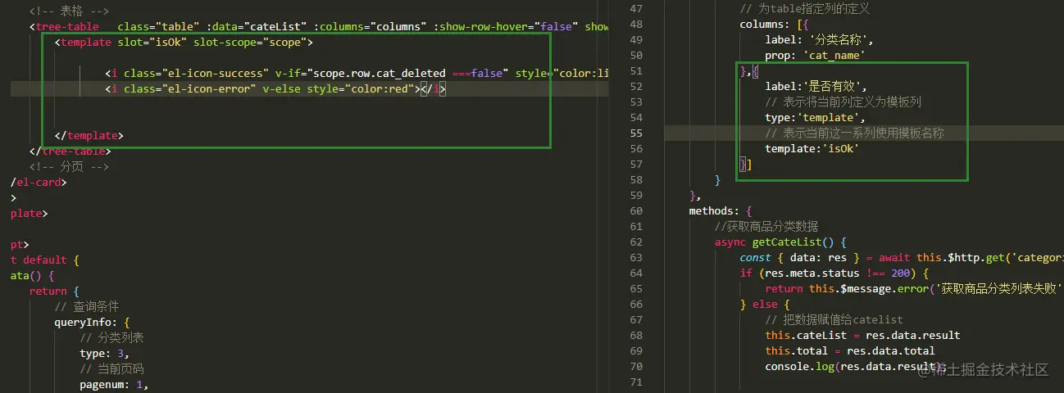1064x393 pixels.
Task: Click the comment '// 表示将当前列定义为模板列'
Action: (844, 102)
